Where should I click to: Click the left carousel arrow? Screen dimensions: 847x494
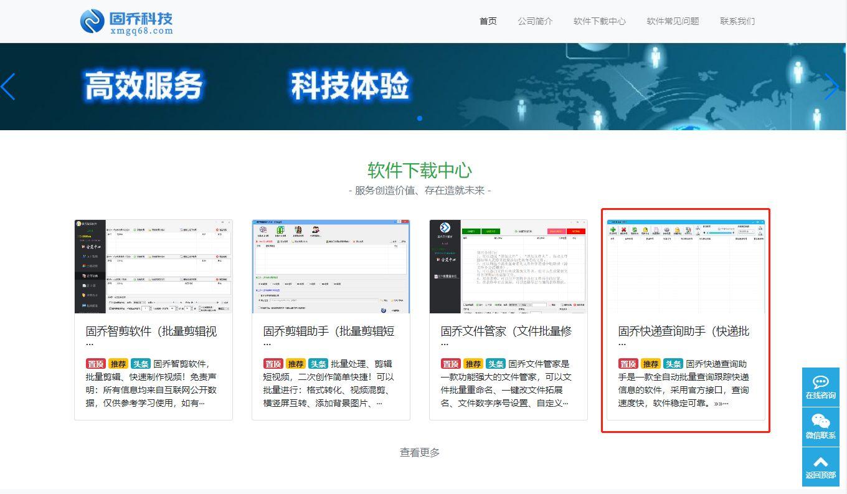pos(9,87)
